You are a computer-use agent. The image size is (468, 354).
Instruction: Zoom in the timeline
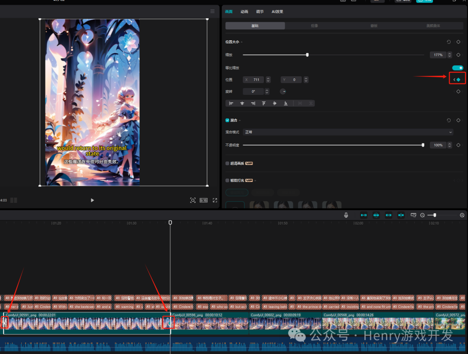(x=462, y=215)
